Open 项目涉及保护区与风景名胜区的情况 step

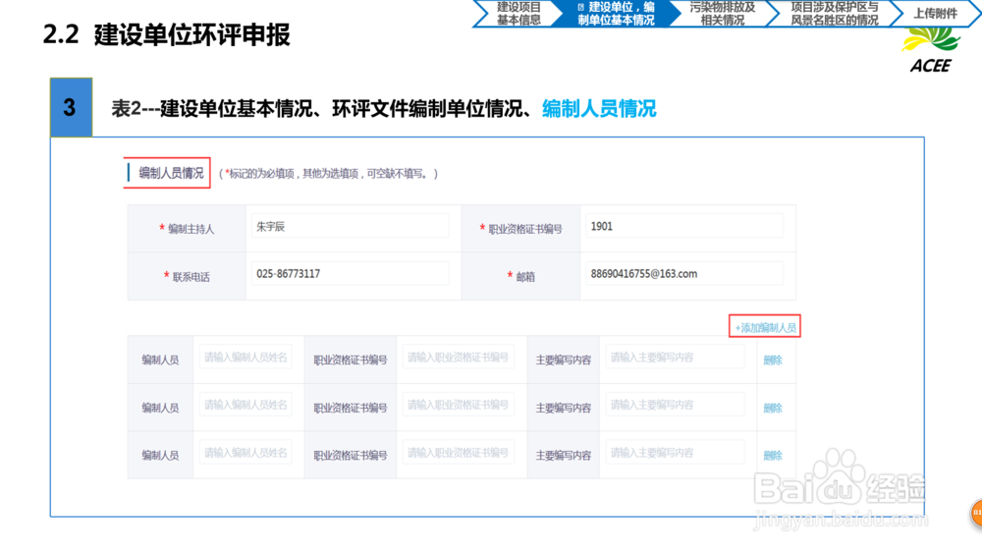point(834,13)
